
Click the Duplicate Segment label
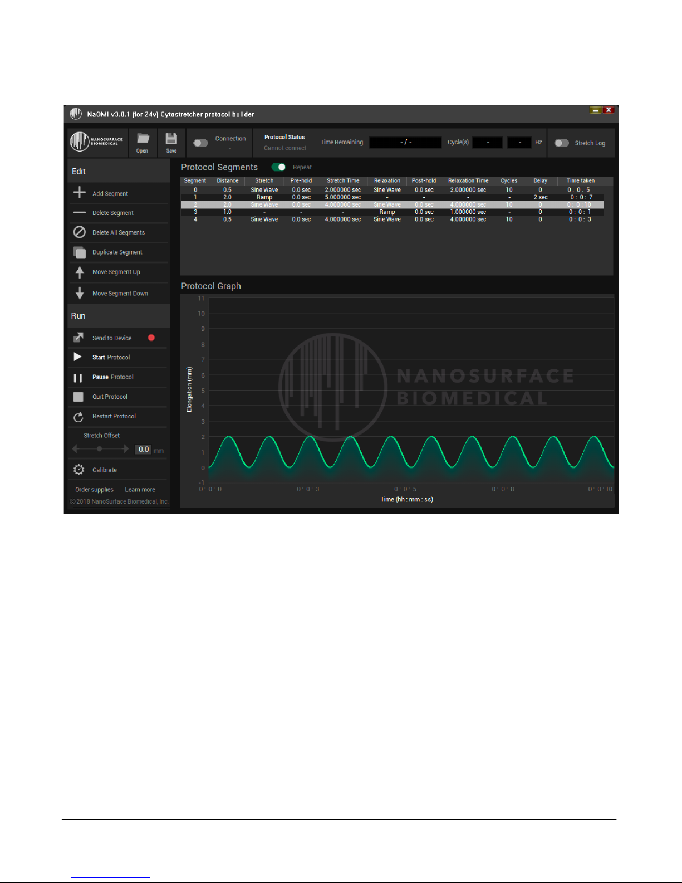click(117, 252)
